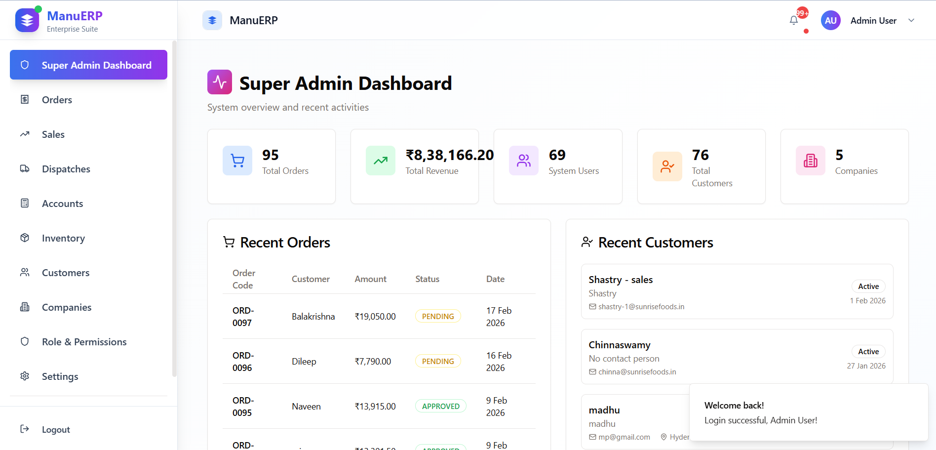Open Orders from the sidebar

[x=57, y=100]
